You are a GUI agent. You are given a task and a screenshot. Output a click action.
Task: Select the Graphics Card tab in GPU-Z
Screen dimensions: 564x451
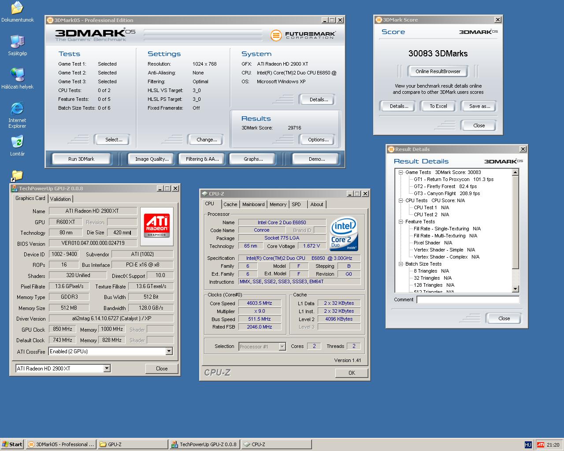[30, 198]
